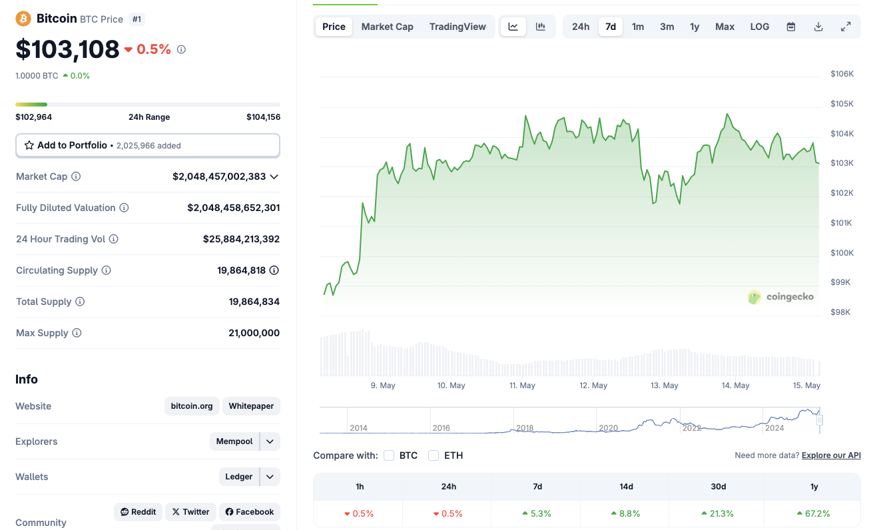Open the calendar date range picker
Image resolution: width=891 pixels, height=530 pixels.
point(791,27)
